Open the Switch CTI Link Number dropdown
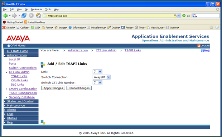Viewport: 222px width, 137px height. pyautogui.click(x=97, y=82)
